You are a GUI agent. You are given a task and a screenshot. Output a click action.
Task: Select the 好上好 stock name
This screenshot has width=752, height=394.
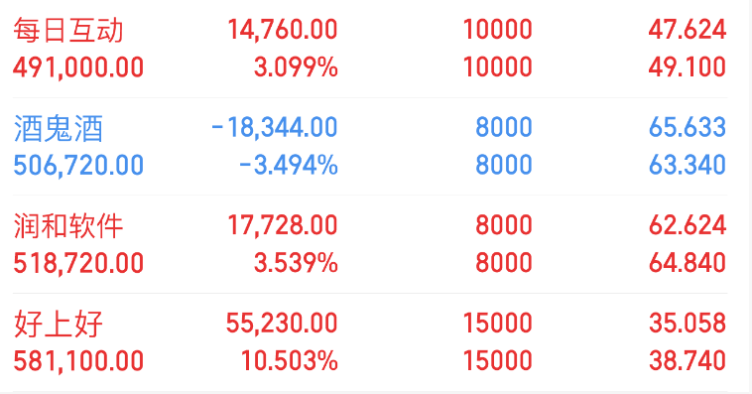(58, 324)
